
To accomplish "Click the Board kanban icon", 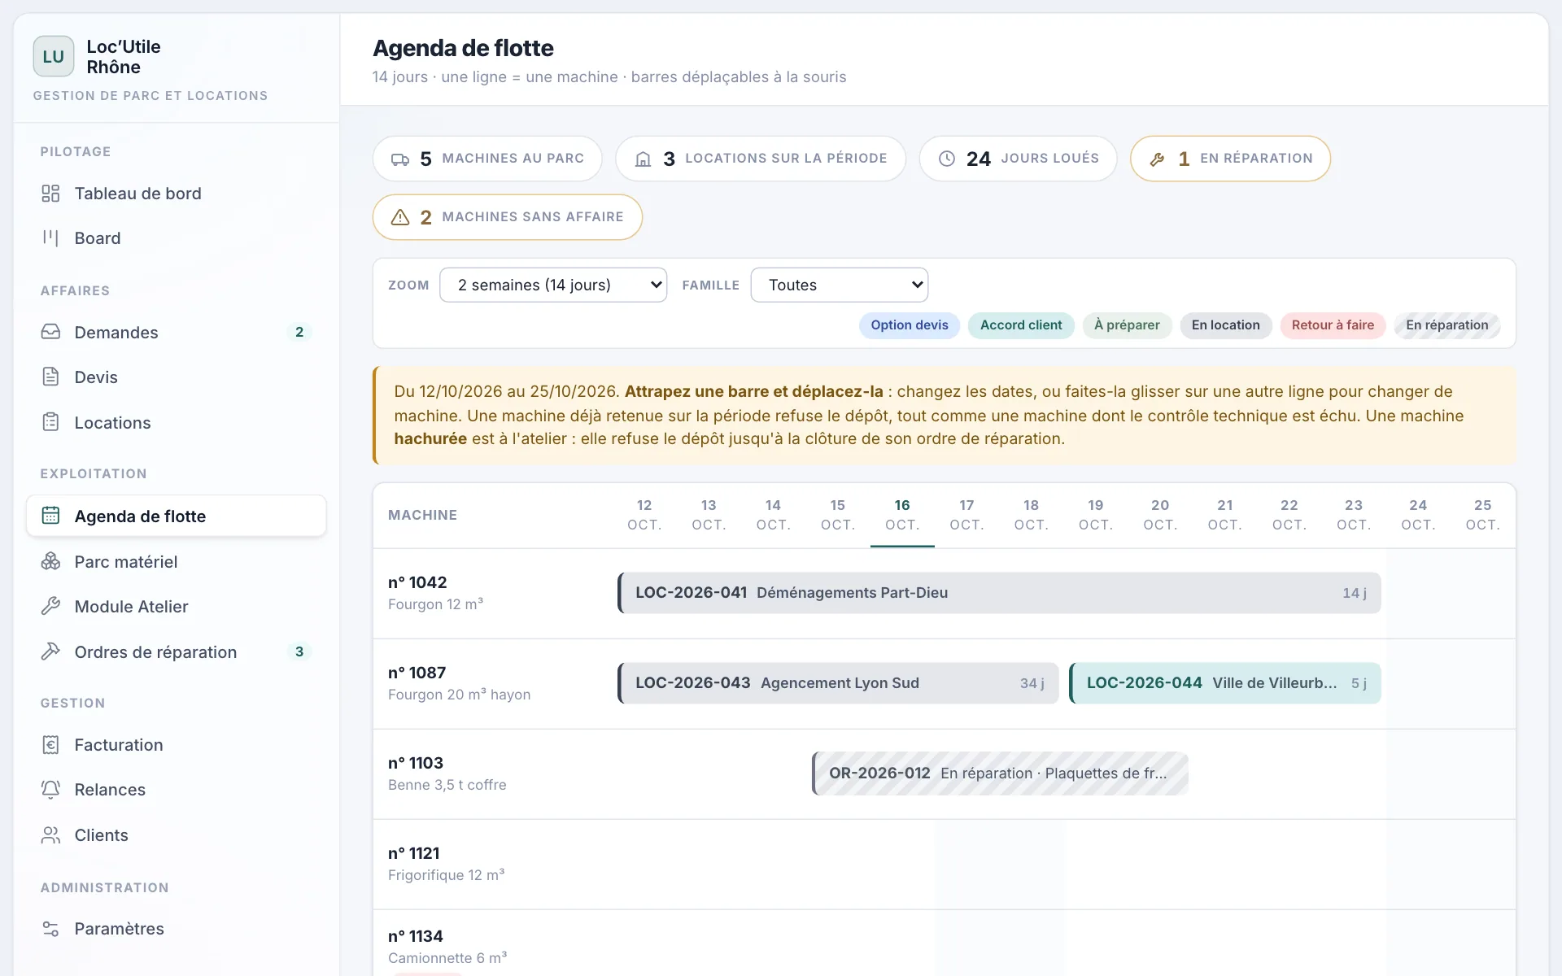I will [50, 238].
